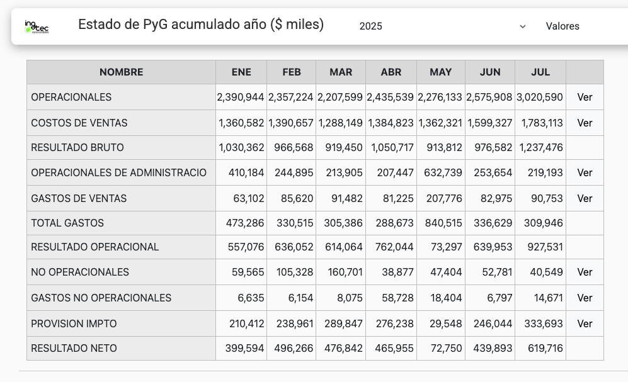Click the TOTAL GASTOS row label

pos(67,223)
